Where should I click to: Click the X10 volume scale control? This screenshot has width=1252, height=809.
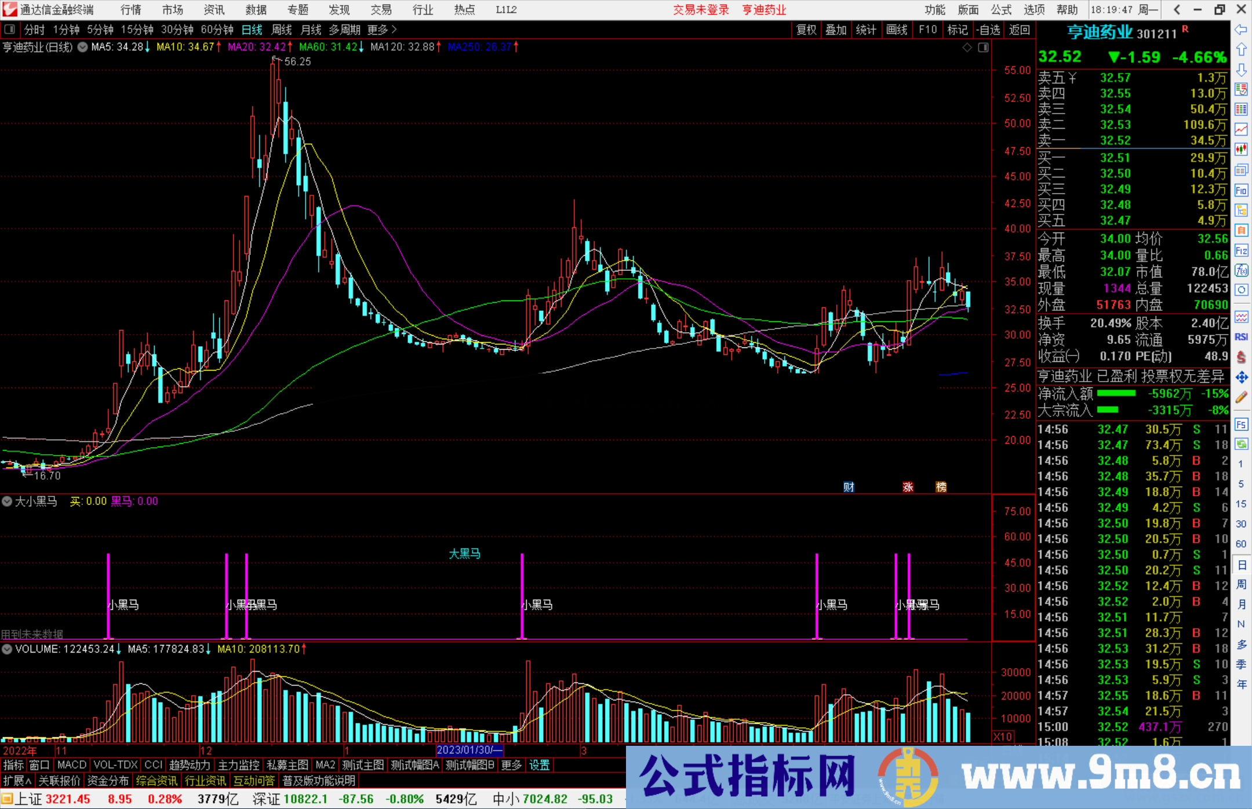(1003, 737)
